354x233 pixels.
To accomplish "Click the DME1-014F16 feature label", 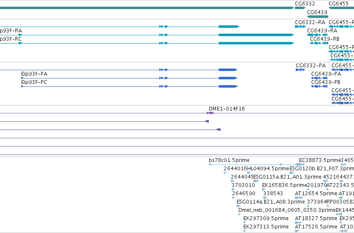I will [x=227, y=109].
